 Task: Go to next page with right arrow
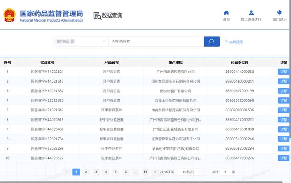[155, 172]
